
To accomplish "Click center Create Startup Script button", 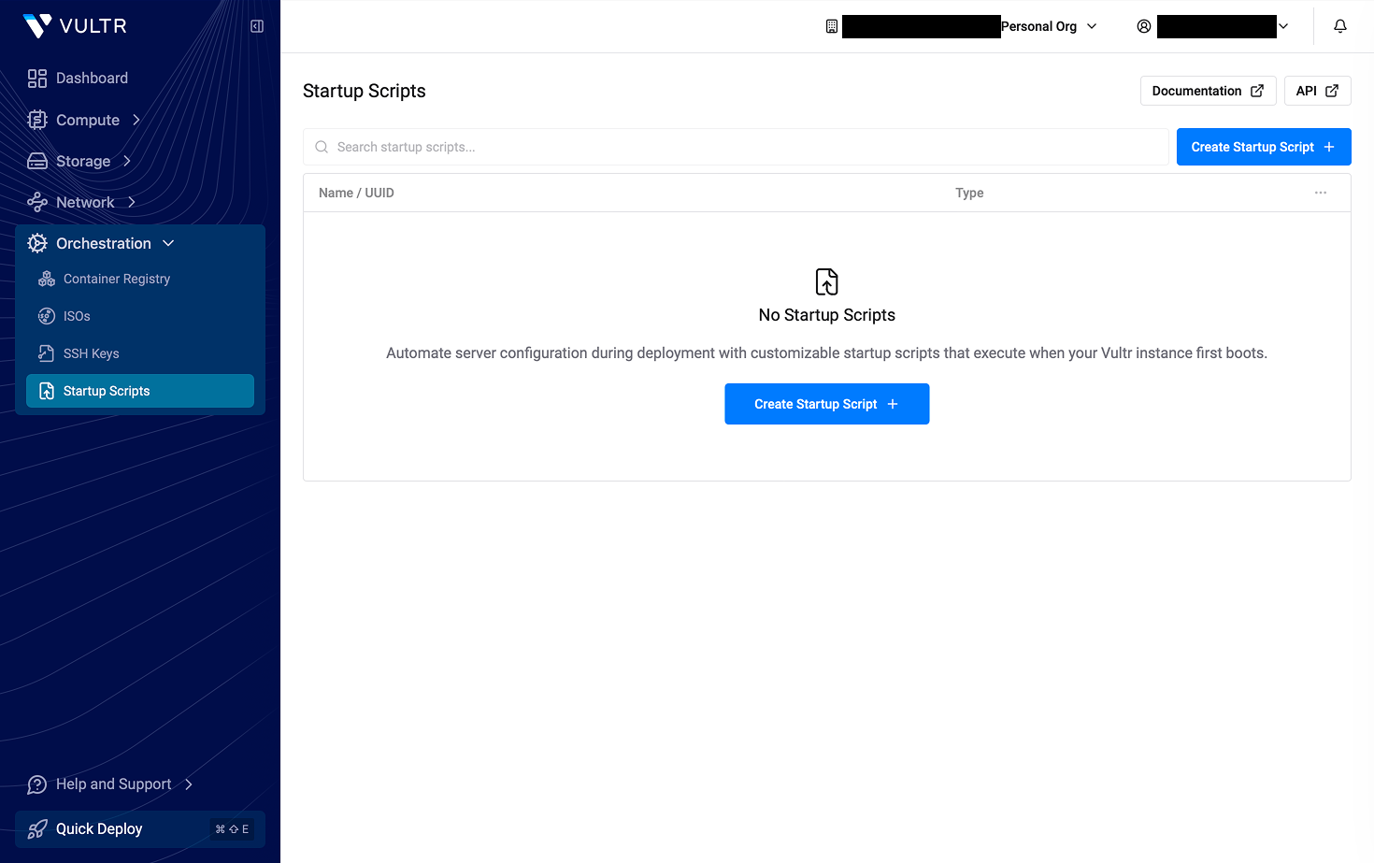I will (x=827, y=404).
